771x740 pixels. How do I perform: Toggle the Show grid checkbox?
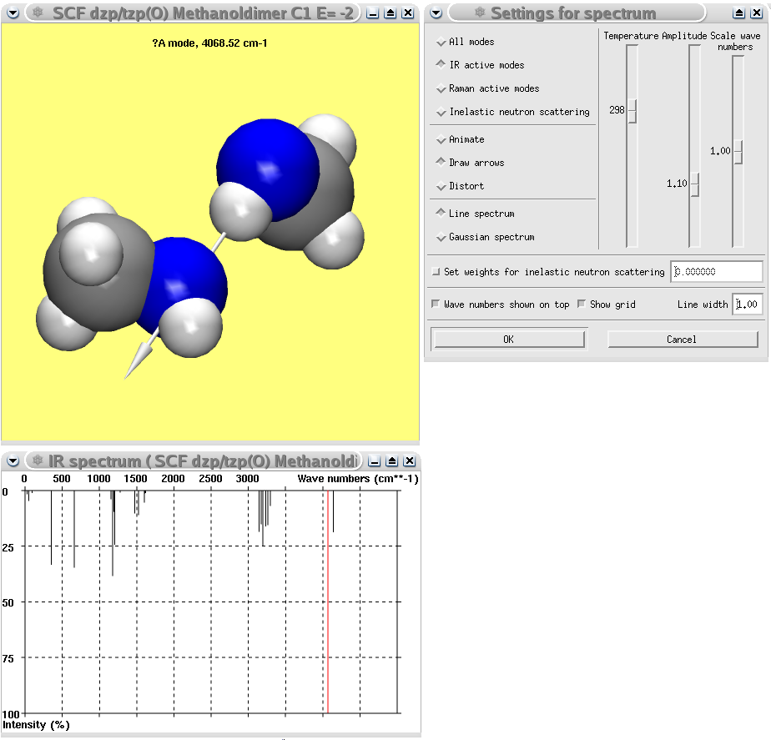click(582, 305)
